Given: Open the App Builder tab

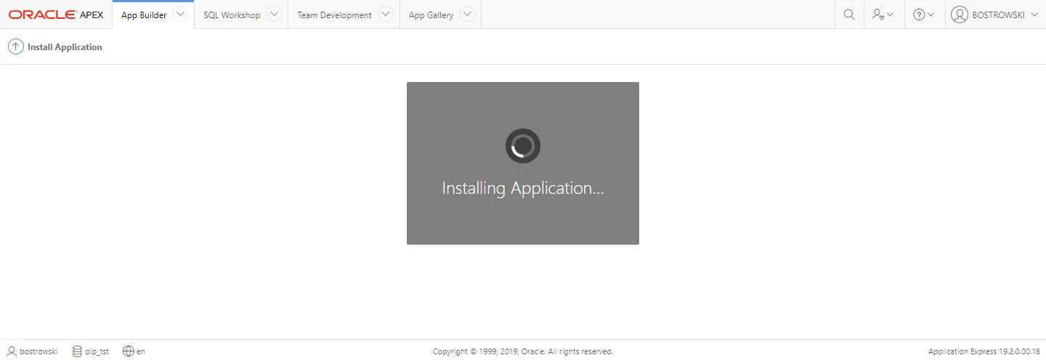Looking at the screenshot, I should coord(144,15).
